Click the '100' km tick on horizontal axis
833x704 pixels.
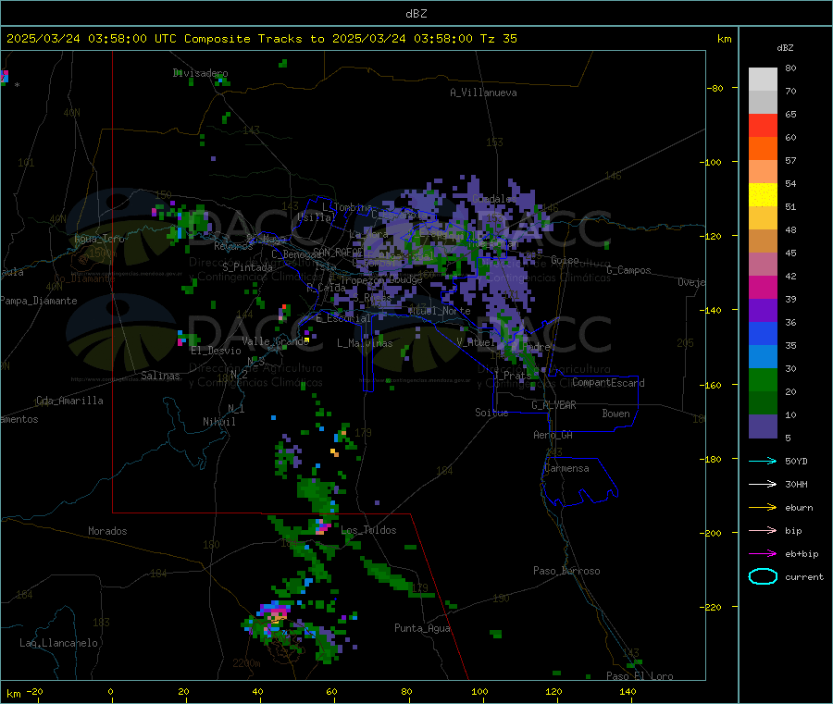pos(479,691)
